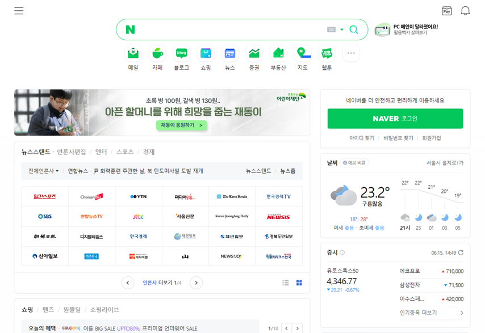485x333 pixels.
Task: Toggle the 예보 비교 option
Action: click(354, 163)
